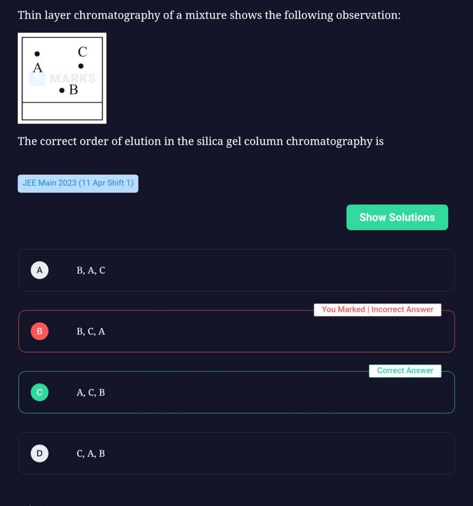Screen dimensions: 473x506
Task: Click the baseline strip of TLC plate
Action: (62, 111)
